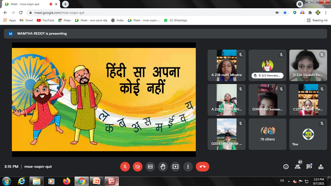This screenshot has height=186, width=331.
Task: Leave the call with red hang-up button
Action: [203, 167]
